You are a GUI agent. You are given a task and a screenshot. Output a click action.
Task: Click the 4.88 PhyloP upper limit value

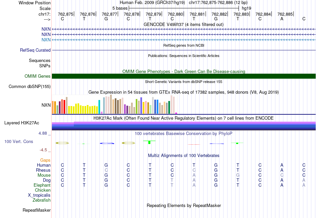pos(43,133)
